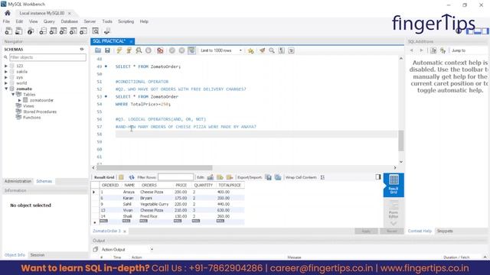Open the Context Help tab

click(420, 231)
